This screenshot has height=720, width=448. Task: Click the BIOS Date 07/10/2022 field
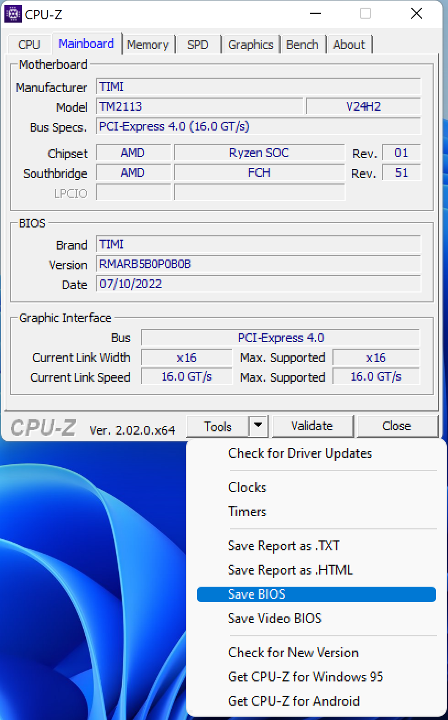(259, 284)
